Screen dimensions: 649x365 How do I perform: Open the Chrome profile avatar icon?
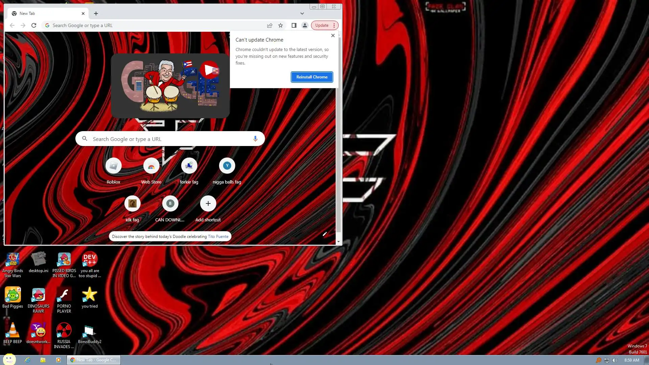(x=305, y=25)
